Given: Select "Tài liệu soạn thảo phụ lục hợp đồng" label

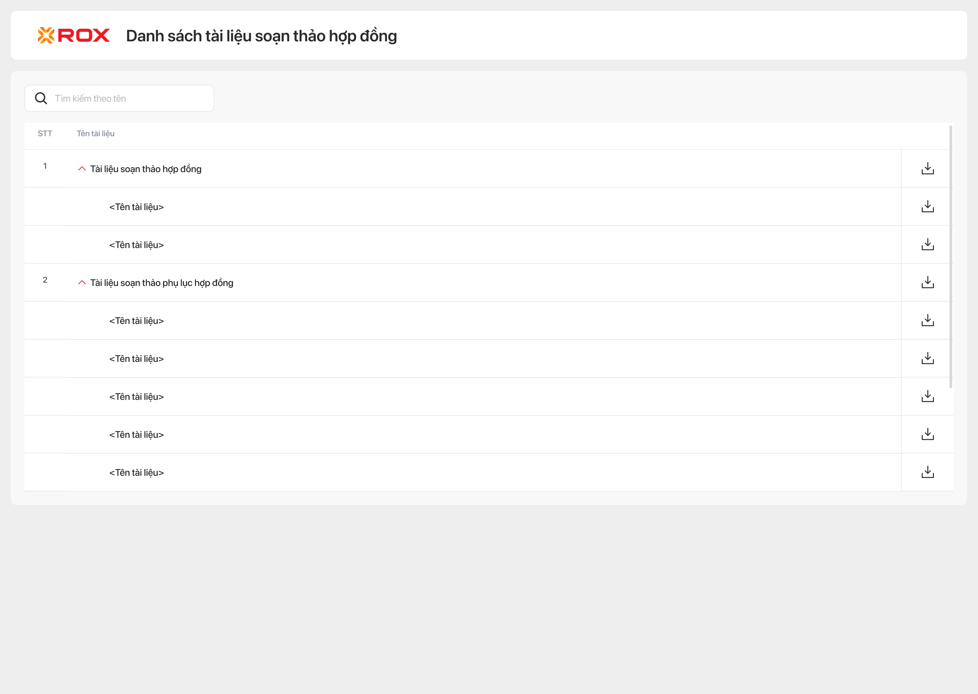Looking at the screenshot, I should point(162,283).
